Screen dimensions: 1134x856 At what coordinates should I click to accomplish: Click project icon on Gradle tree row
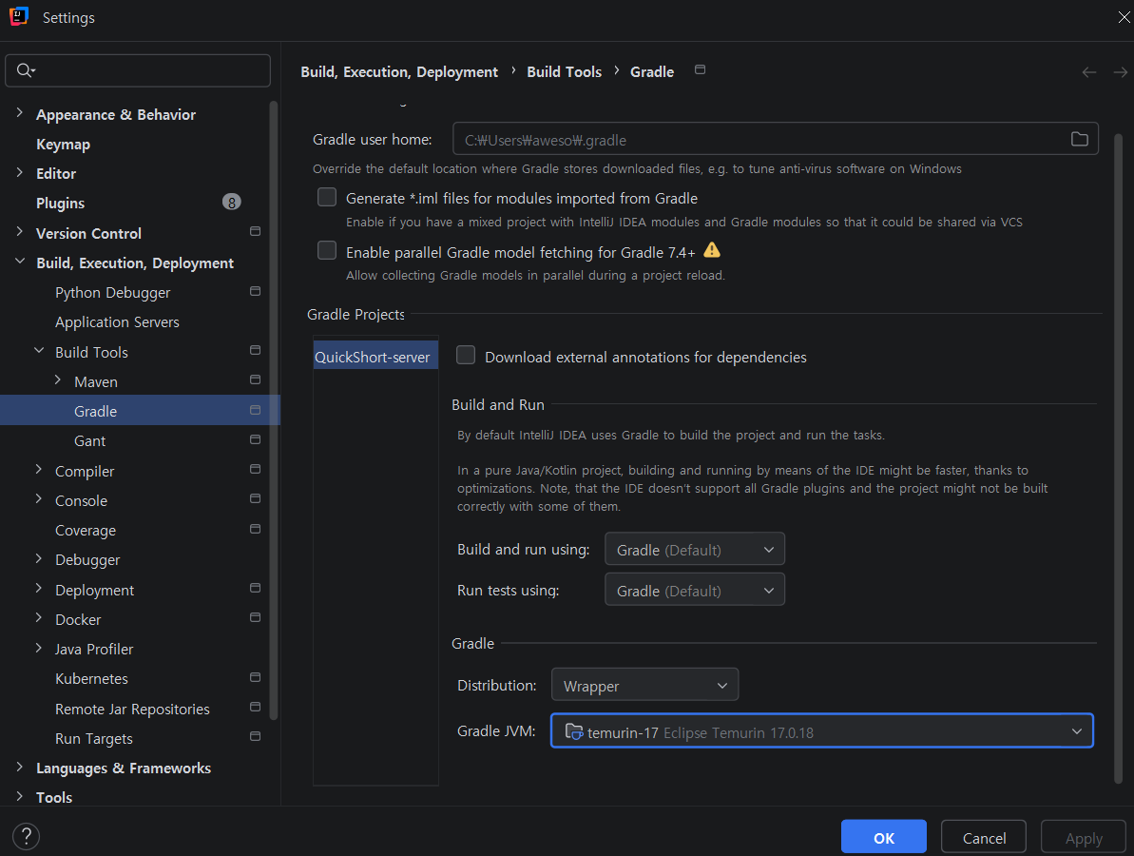point(255,410)
